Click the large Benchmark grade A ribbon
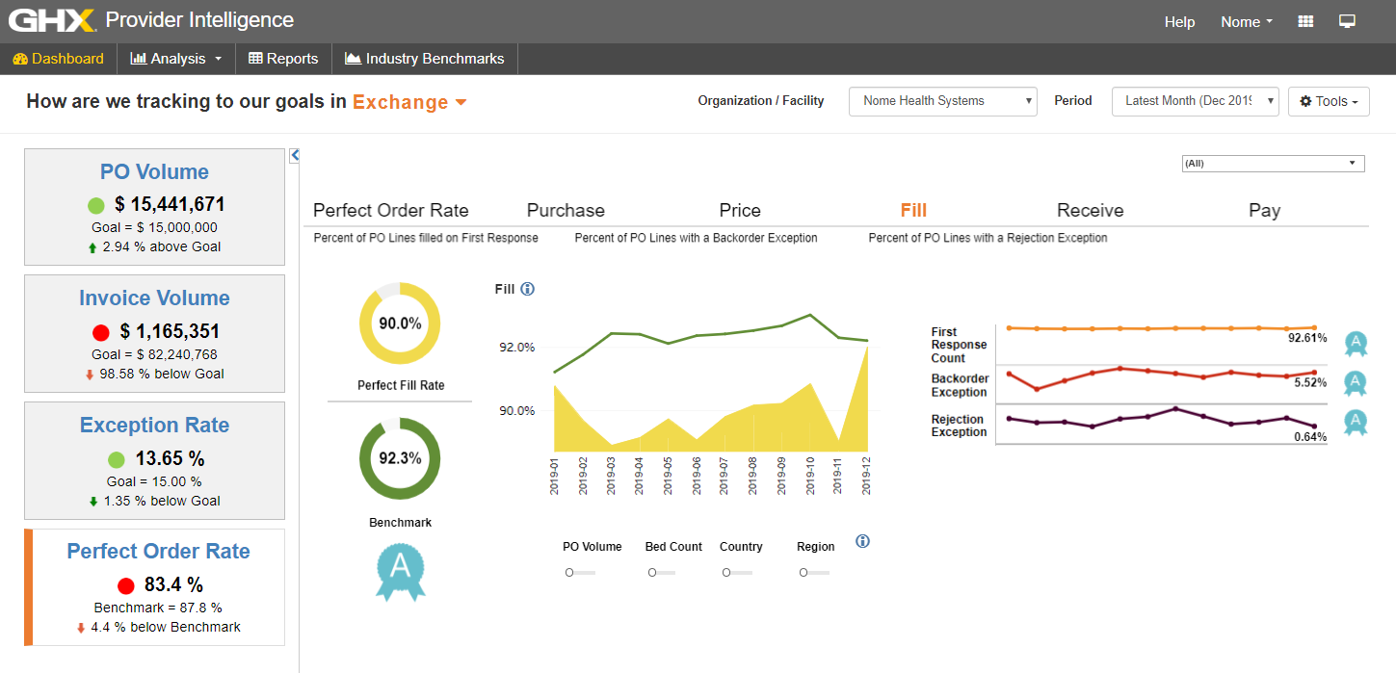 coord(400,570)
